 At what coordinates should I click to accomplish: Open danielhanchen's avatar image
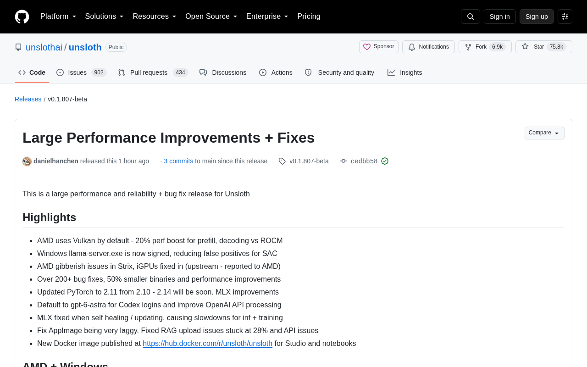pyautogui.click(x=27, y=161)
